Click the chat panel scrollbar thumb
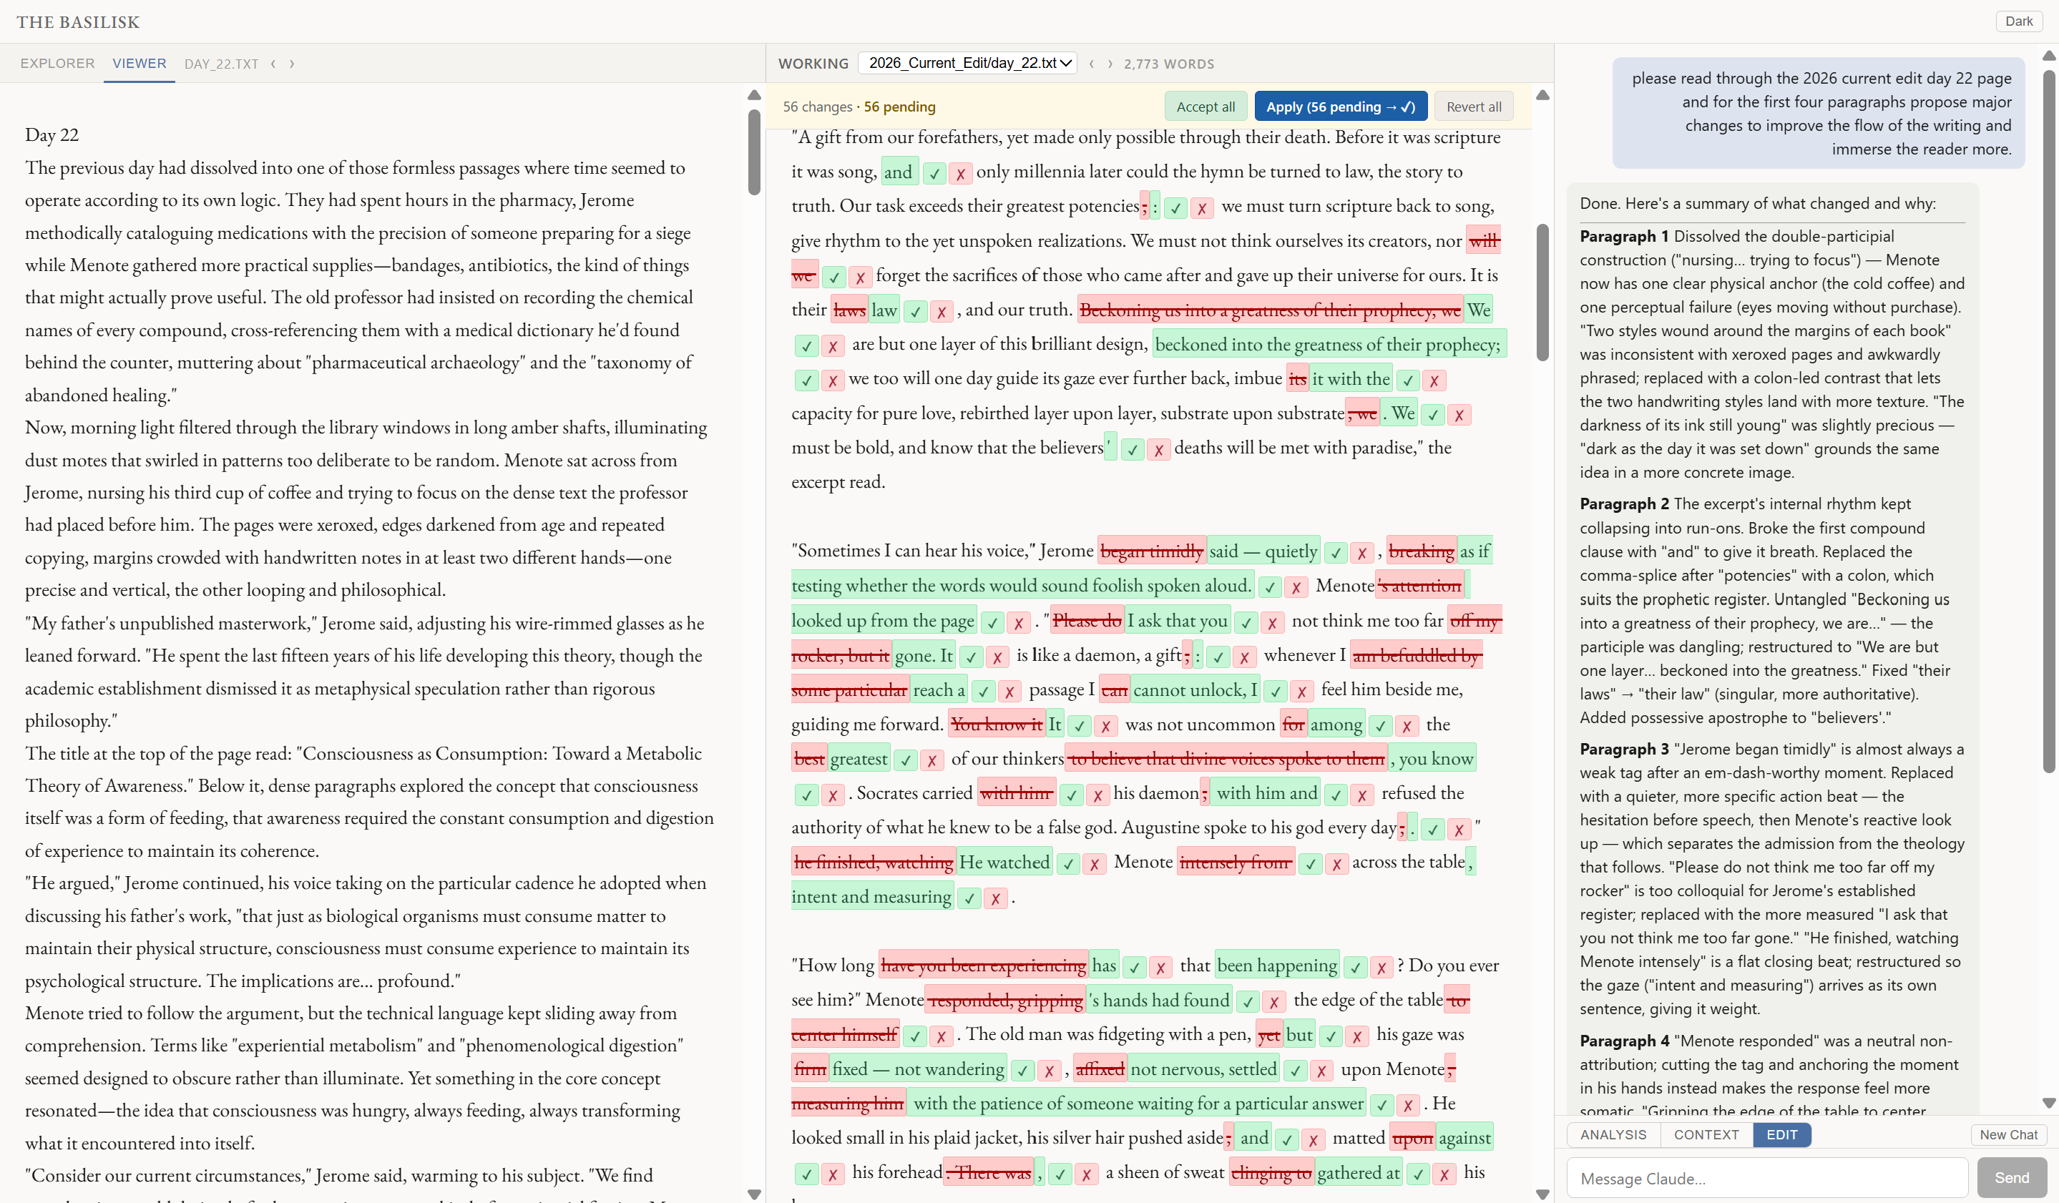The image size is (2059, 1203). point(2049,421)
